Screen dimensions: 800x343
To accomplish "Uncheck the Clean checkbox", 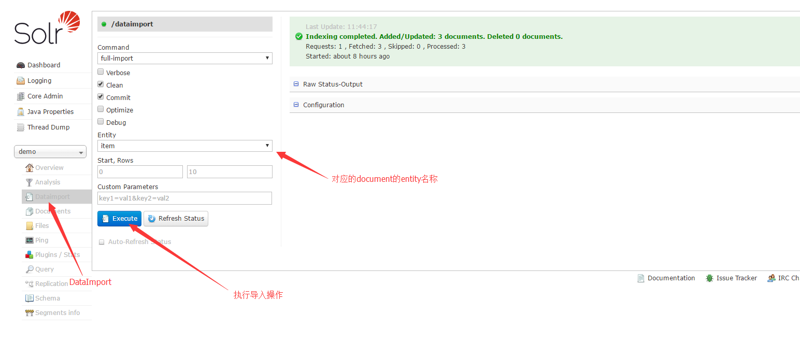I will pyautogui.click(x=101, y=84).
